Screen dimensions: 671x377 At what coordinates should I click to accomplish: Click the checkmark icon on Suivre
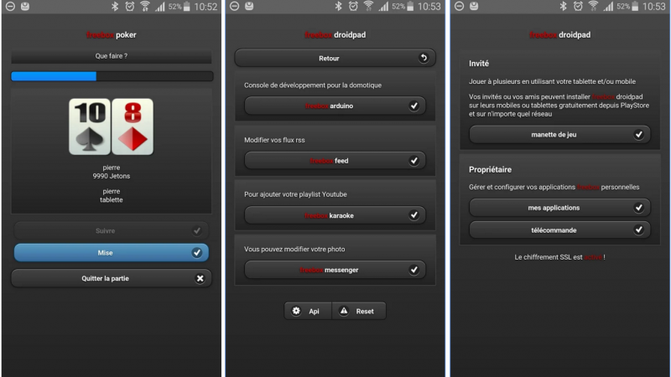(x=197, y=231)
